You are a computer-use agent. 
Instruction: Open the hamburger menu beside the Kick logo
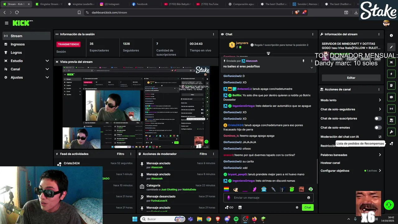click(x=7, y=23)
